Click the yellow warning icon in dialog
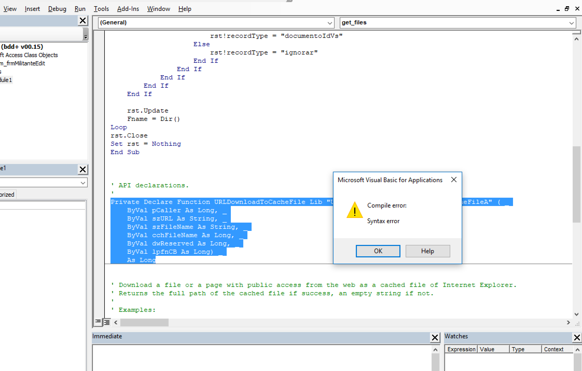The height and width of the screenshot is (371, 582). pyautogui.click(x=355, y=210)
